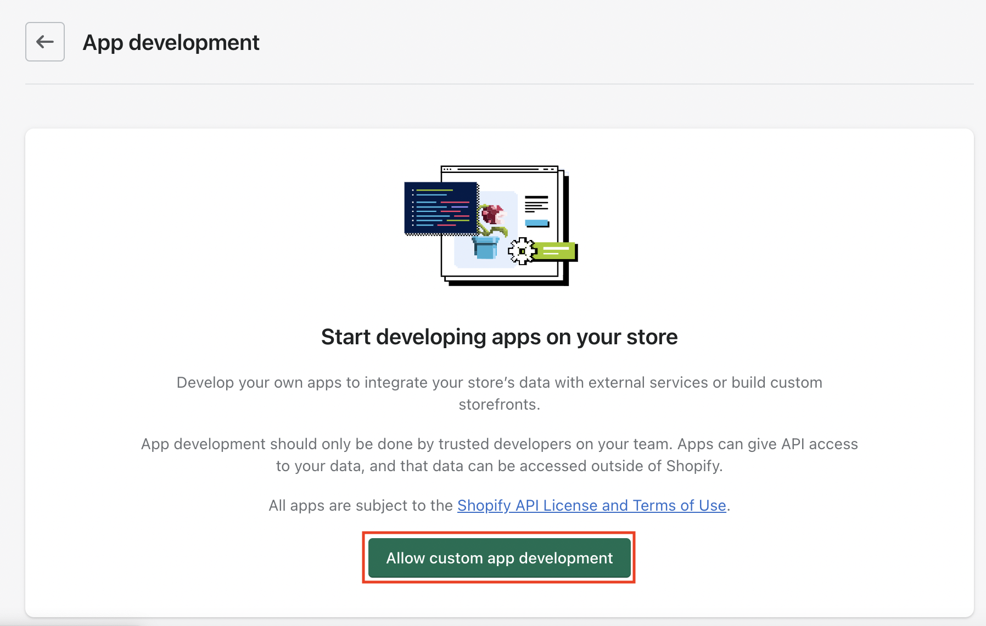
Task: Click the 'Develop your own apps' description text
Action: pos(499,393)
